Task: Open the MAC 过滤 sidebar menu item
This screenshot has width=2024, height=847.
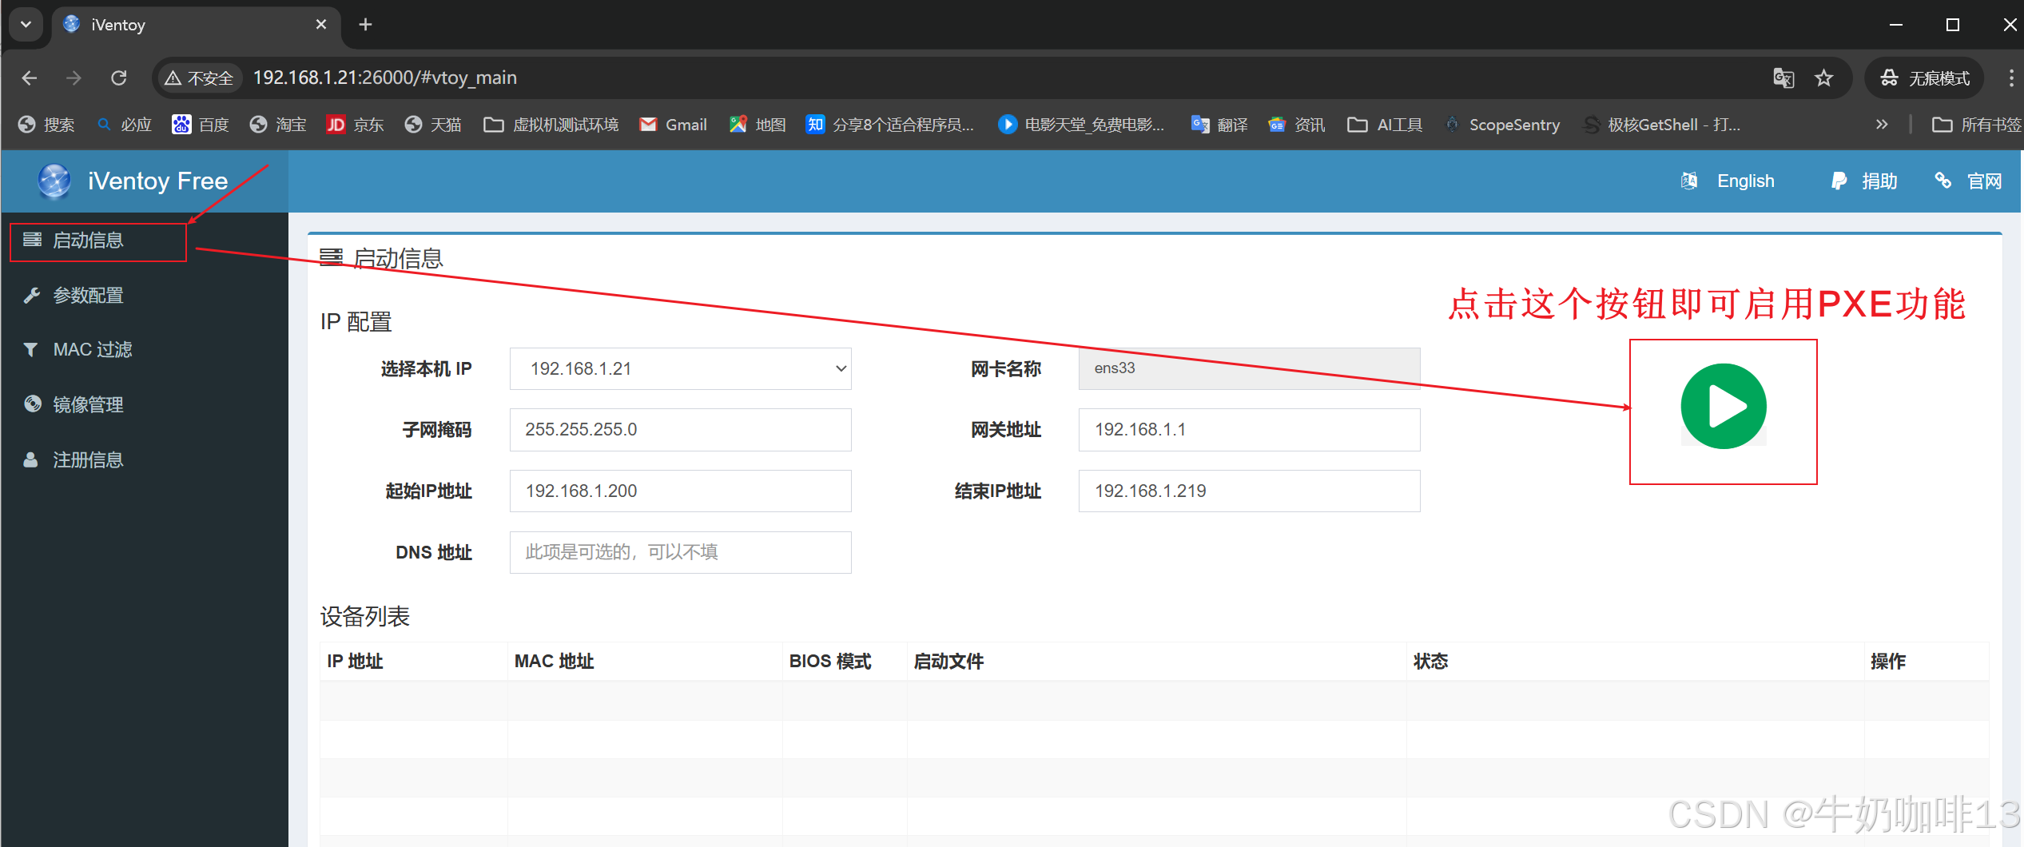Action: 92,350
